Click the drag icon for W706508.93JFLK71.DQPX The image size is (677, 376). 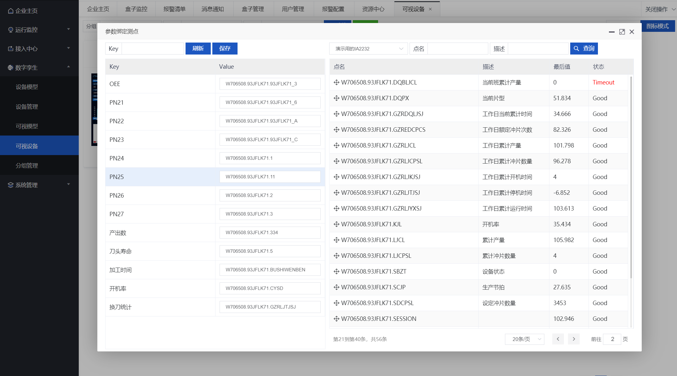click(x=336, y=98)
